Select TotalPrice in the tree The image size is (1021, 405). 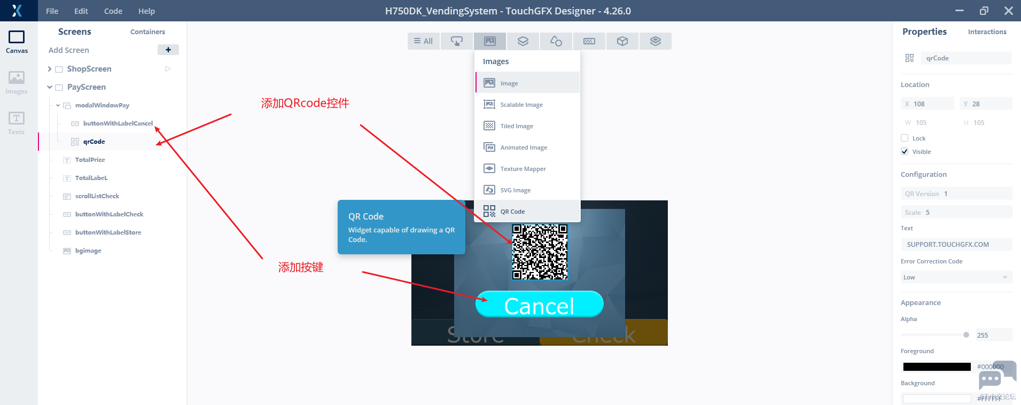coord(90,160)
